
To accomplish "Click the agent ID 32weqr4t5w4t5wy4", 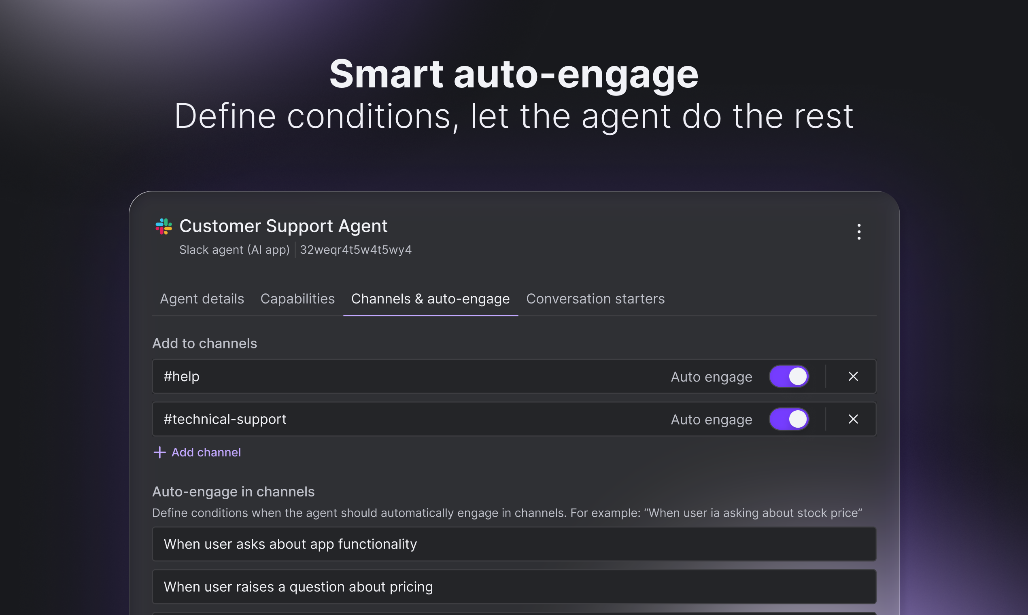I will [x=356, y=250].
